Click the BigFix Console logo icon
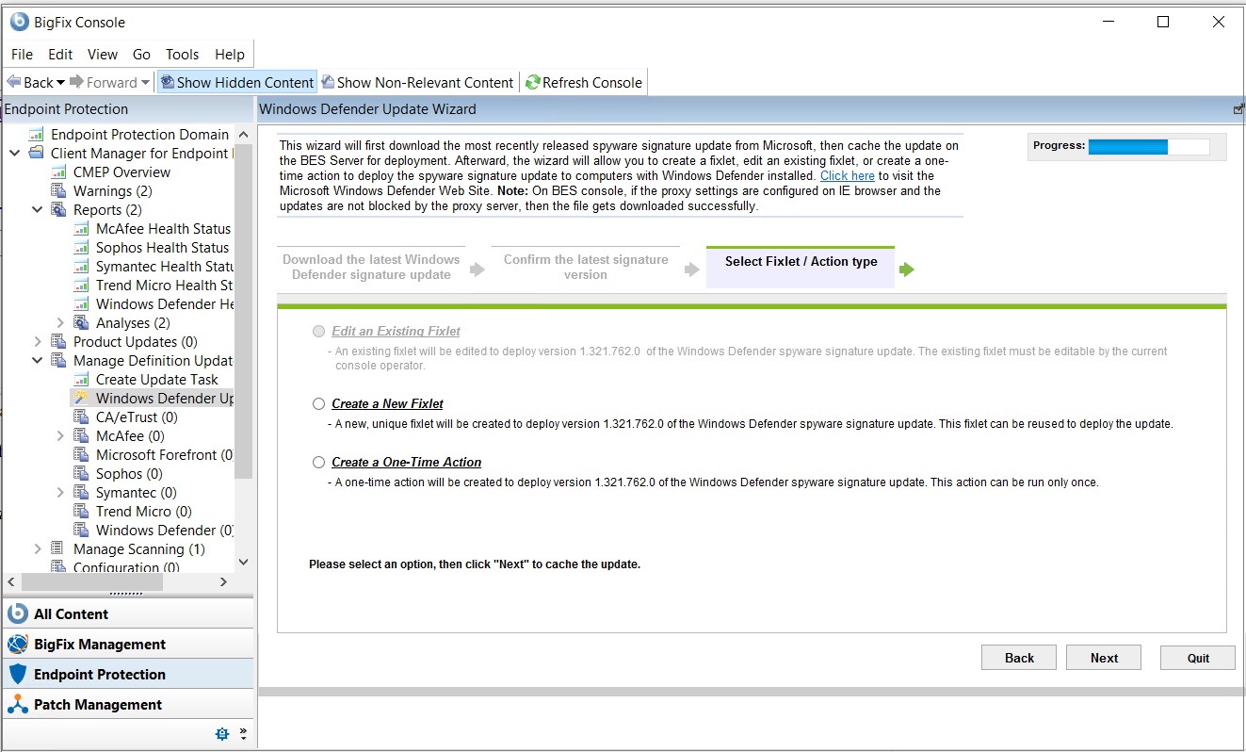 [19, 22]
